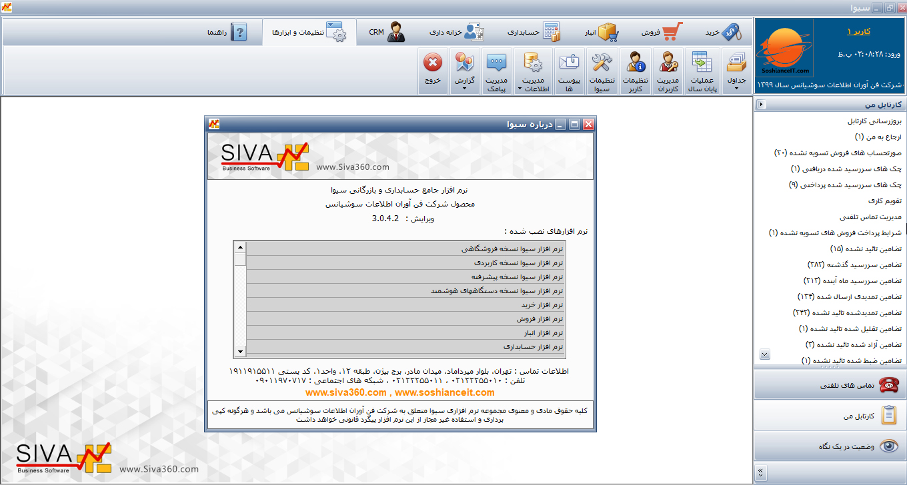
Task: Open the خرید (Purchase) ribbon tab
Action: click(724, 32)
